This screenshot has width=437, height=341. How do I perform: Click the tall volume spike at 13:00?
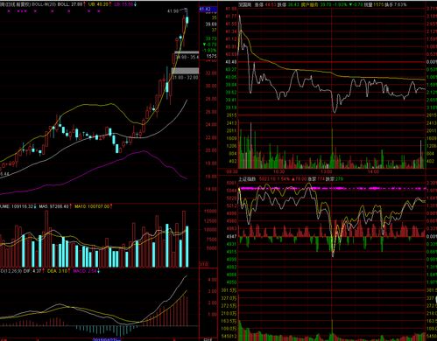tap(332, 148)
